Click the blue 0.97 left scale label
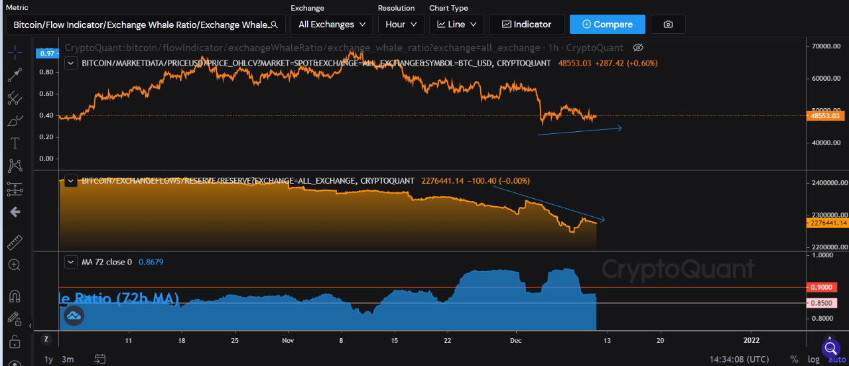This screenshot has width=849, height=366. (x=46, y=53)
